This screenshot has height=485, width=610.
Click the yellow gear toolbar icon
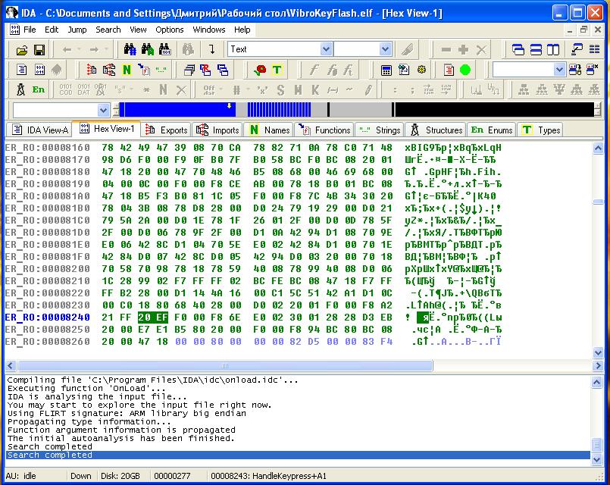click(x=421, y=70)
